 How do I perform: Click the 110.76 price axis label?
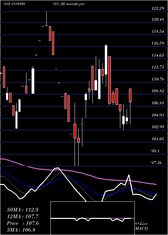tap(158, 79)
